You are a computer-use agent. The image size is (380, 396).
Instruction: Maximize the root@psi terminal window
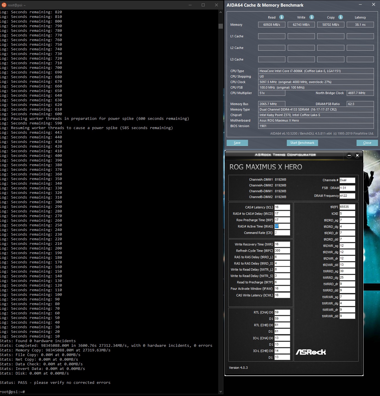pos(203,5)
